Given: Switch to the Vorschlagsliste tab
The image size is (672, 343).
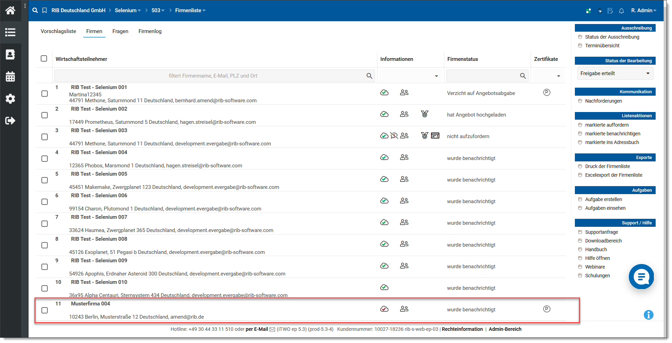Looking at the screenshot, I should tap(58, 31).
